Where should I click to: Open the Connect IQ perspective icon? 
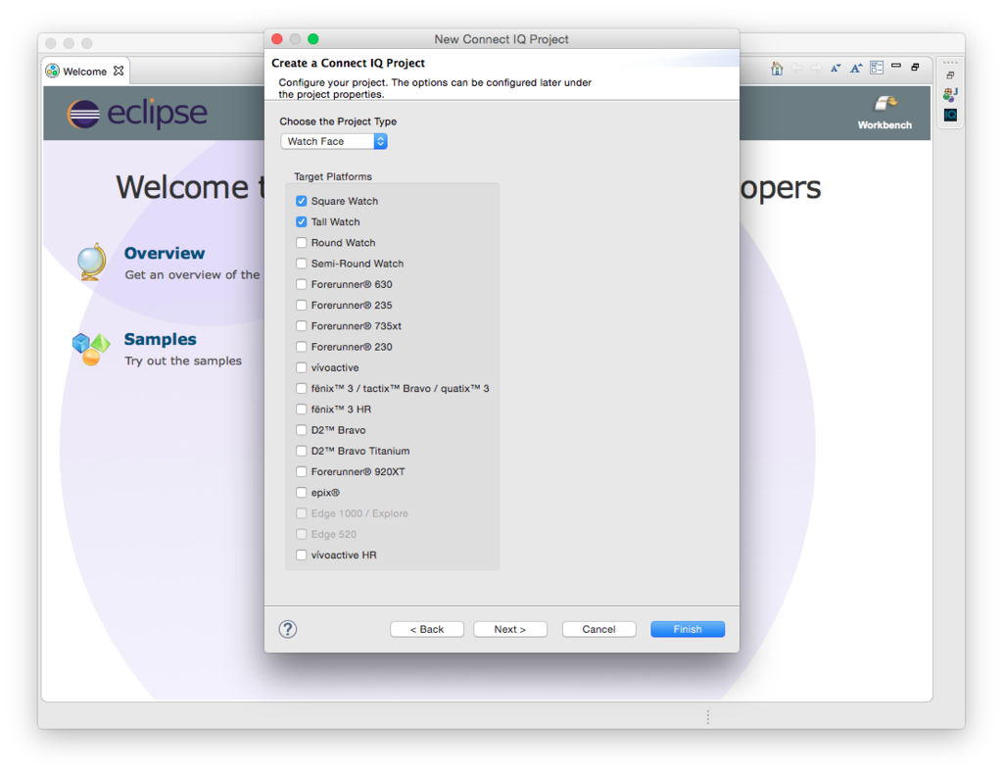coord(950,116)
